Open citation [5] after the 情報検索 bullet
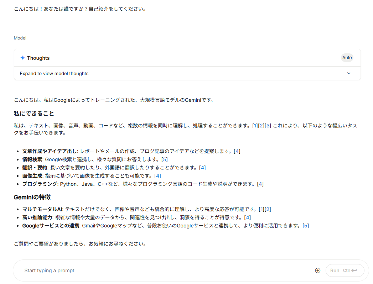The height and width of the screenshot is (284, 373). (x=164, y=159)
